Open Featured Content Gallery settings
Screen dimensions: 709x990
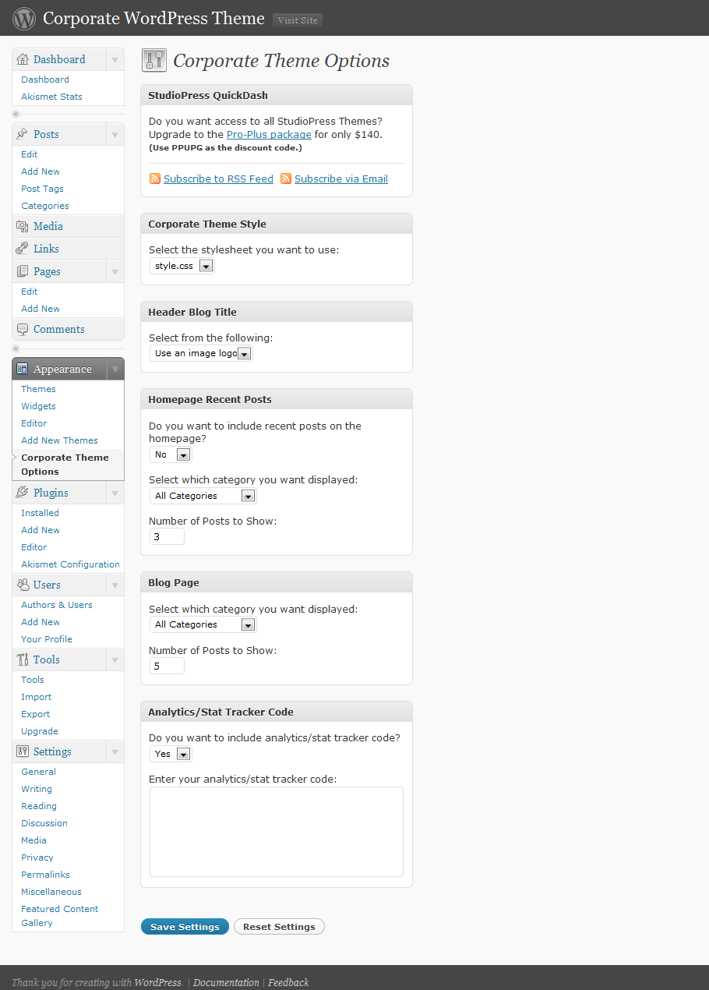59,916
